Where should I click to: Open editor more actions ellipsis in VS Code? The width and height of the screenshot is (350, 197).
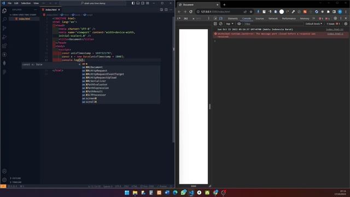pos(171,10)
